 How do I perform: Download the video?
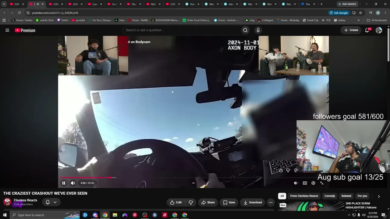coord(253,203)
